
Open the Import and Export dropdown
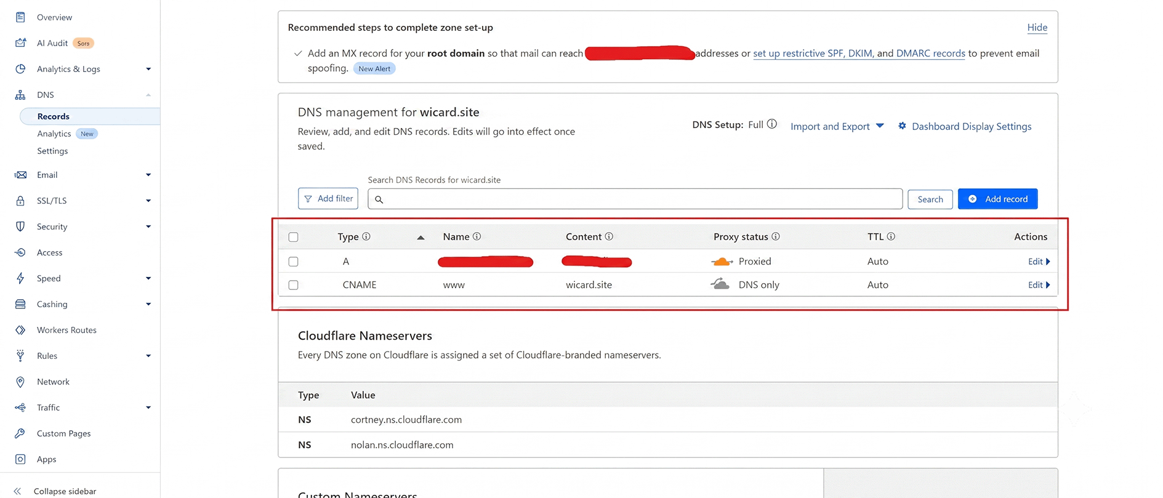click(x=837, y=126)
